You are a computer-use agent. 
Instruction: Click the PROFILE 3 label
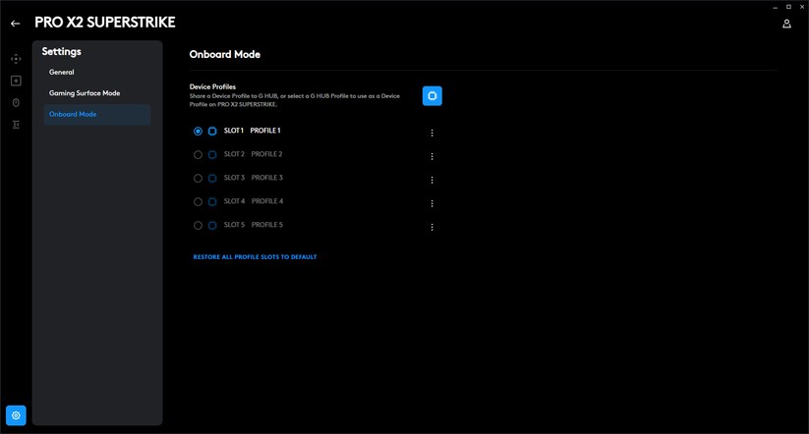click(267, 178)
